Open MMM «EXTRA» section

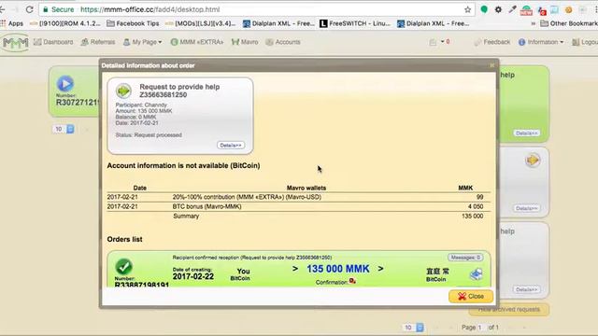coord(197,42)
